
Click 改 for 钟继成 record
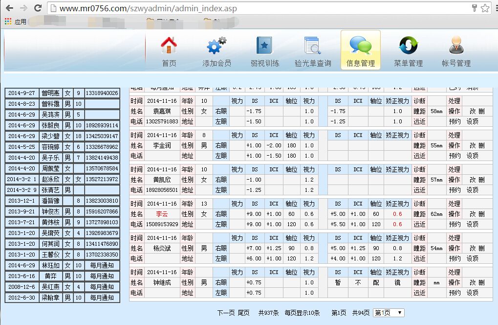pyautogui.click(x=473, y=283)
